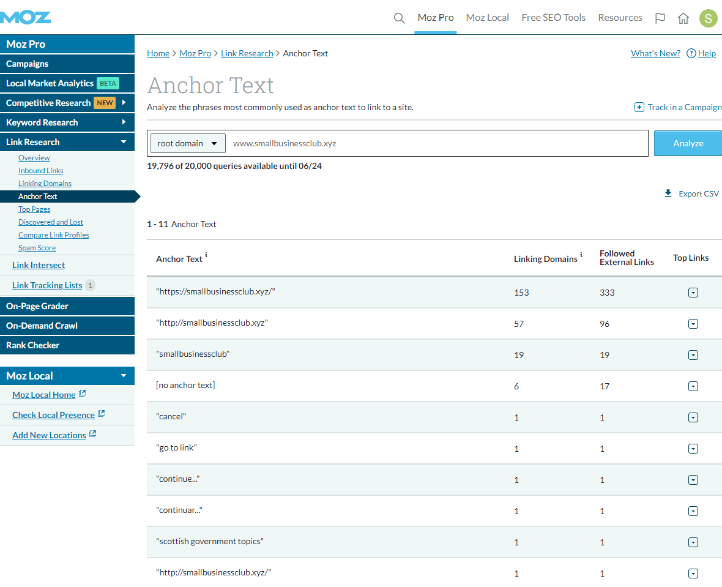
Task: Click external link icon beside Check Local Presence
Action: tap(102, 414)
